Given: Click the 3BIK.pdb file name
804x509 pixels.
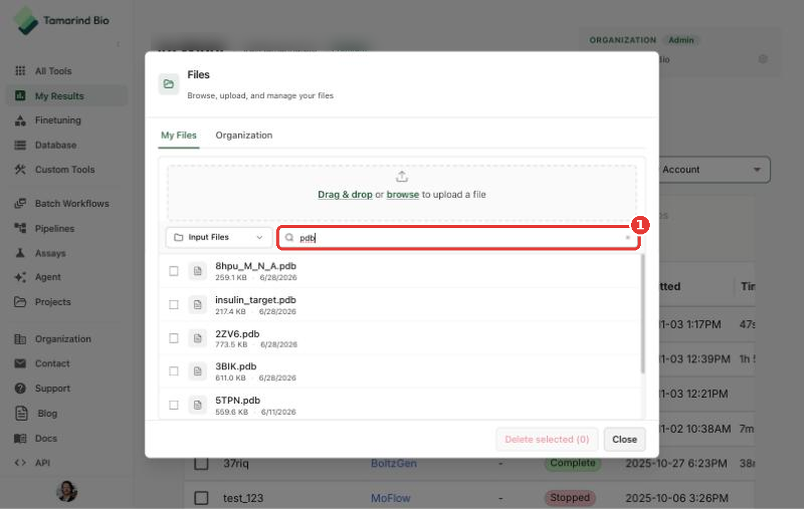Looking at the screenshot, I should (236, 366).
